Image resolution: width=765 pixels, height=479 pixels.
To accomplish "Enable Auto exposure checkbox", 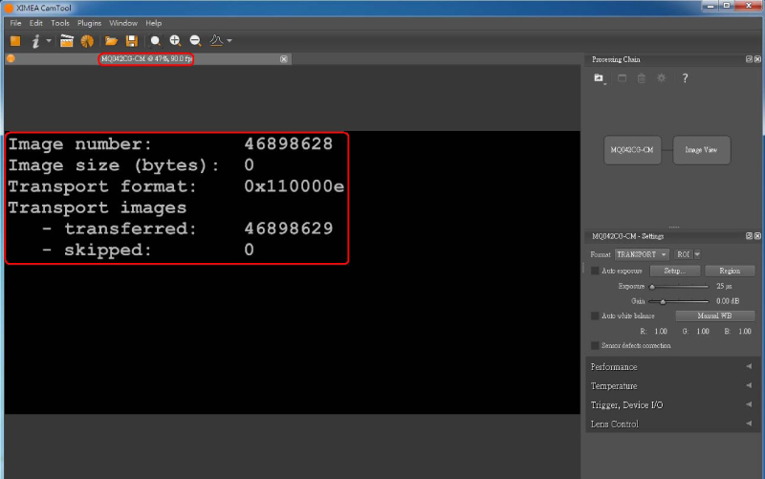I will tap(595, 271).
